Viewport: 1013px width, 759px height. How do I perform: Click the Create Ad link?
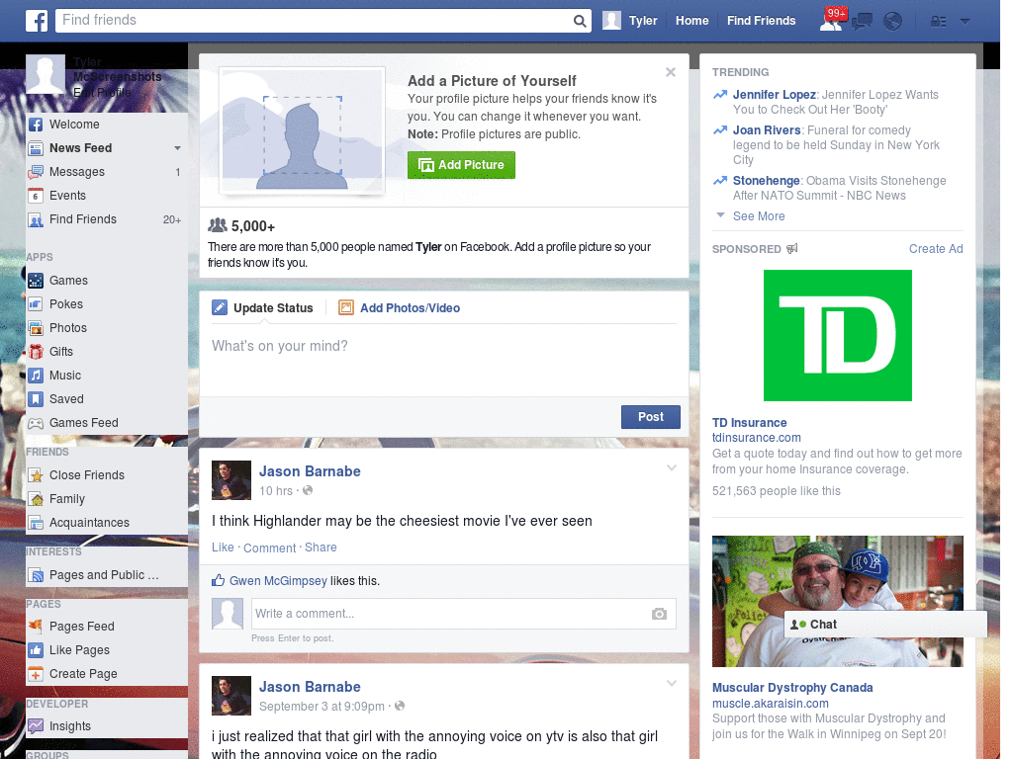[936, 249]
